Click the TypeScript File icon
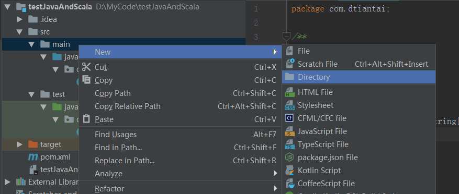 [289, 144]
